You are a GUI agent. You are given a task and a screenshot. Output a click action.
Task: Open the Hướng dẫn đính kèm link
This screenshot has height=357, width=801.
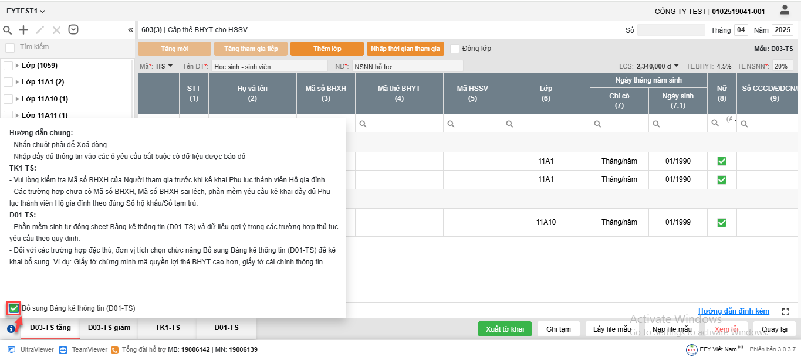(734, 311)
